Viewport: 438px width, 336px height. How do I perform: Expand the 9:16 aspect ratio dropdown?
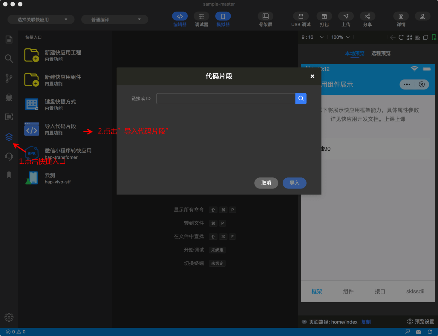(312, 37)
